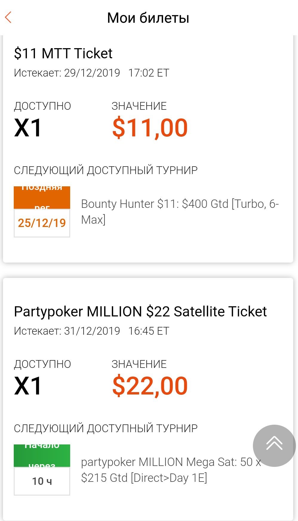Tap the X1 quantity on $22 satellite ticket
Screen dimensions: 298x521
click(x=28, y=386)
